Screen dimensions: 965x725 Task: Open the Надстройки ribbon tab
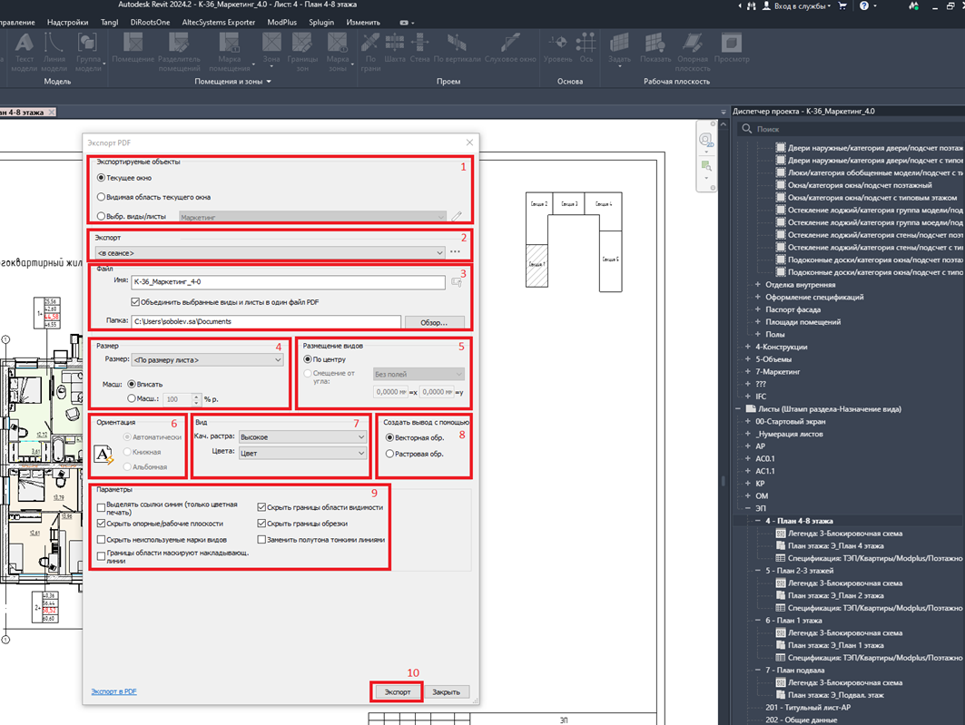pyautogui.click(x=67, y=22)
